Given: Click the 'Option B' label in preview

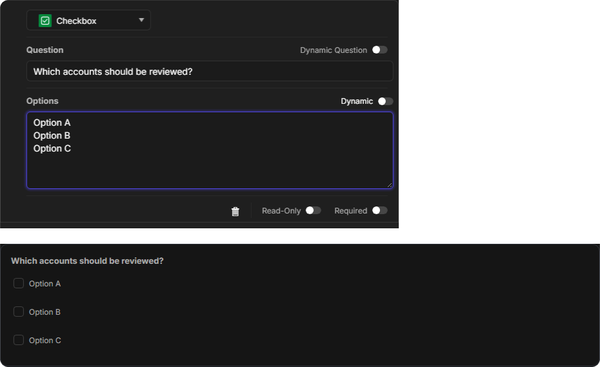Looking at the screenshot, I should click(x=45, y=312).
